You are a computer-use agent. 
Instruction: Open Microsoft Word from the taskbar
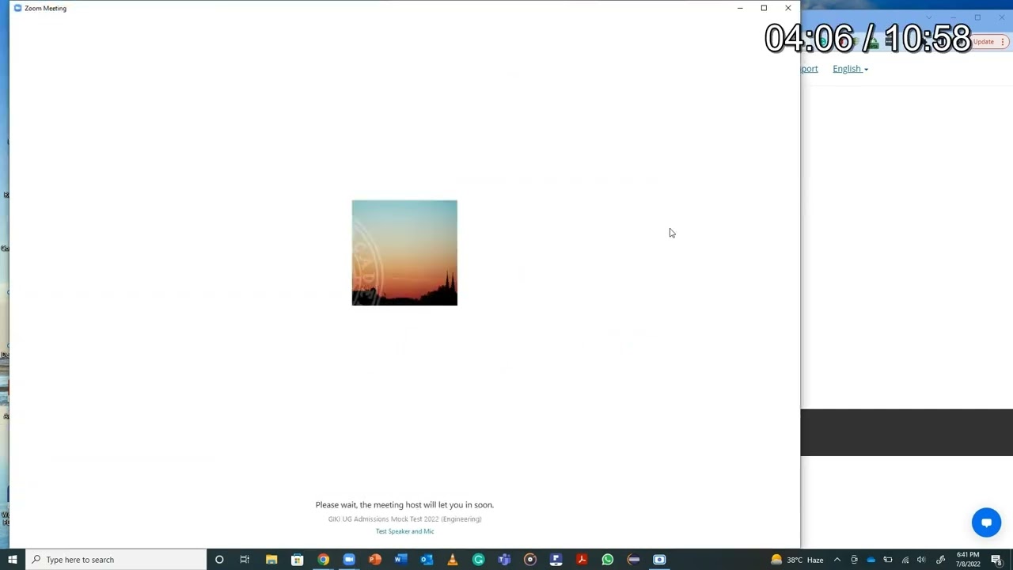pyautogui.click(x=400, y=560)
